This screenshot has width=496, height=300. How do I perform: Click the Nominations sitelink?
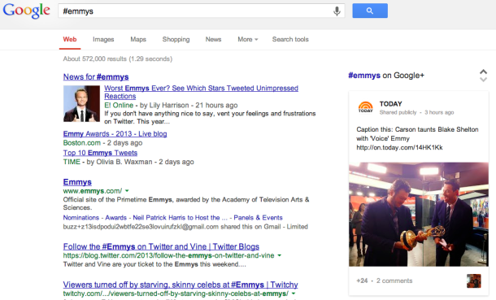pos(81,218)
